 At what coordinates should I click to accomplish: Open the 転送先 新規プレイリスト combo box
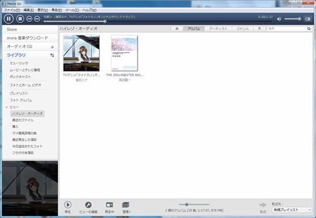(x=291, y=210)
